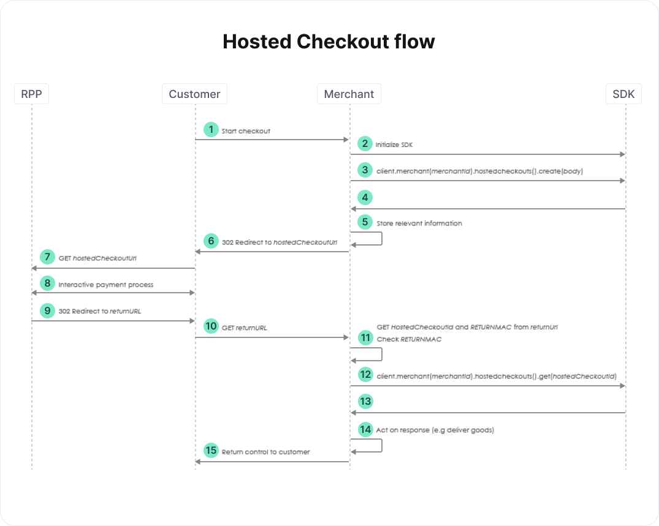The image size is (659, 526).
Task: Click the step 11 Check RETURNMAC badge
Action: point(365,337)
